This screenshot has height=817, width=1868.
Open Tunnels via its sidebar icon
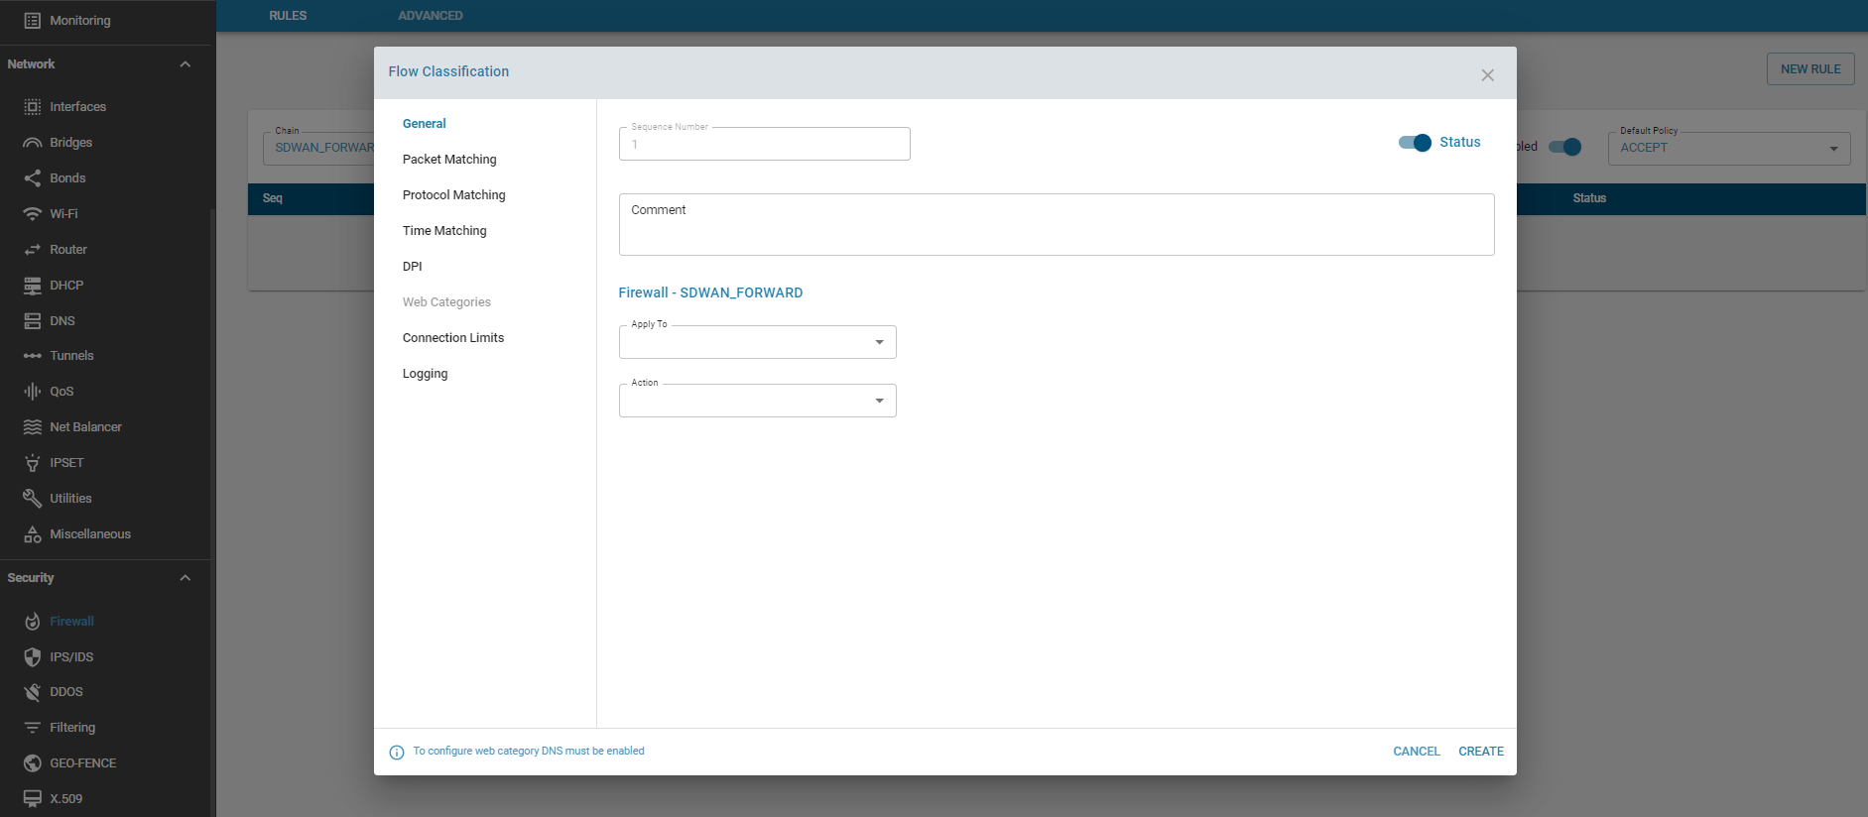(33, 356)
